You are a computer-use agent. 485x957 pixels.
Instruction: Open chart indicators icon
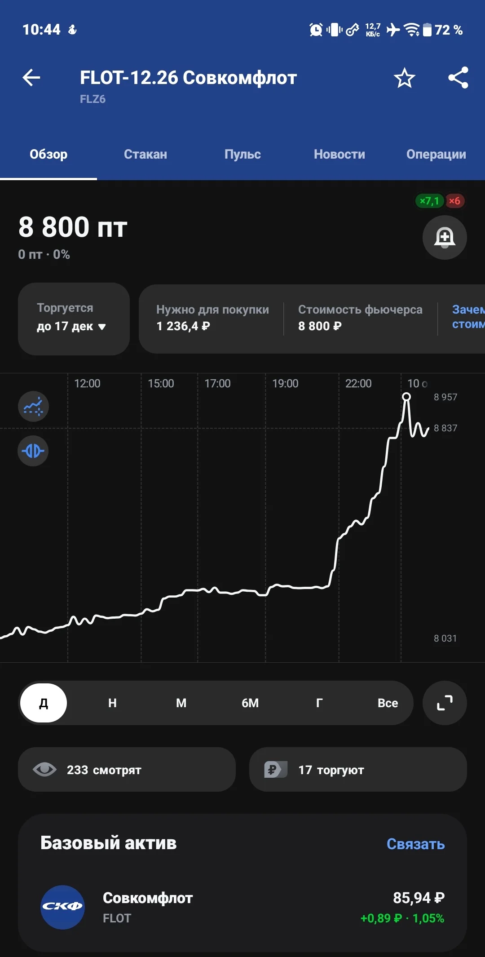click(x=33, y=406)
